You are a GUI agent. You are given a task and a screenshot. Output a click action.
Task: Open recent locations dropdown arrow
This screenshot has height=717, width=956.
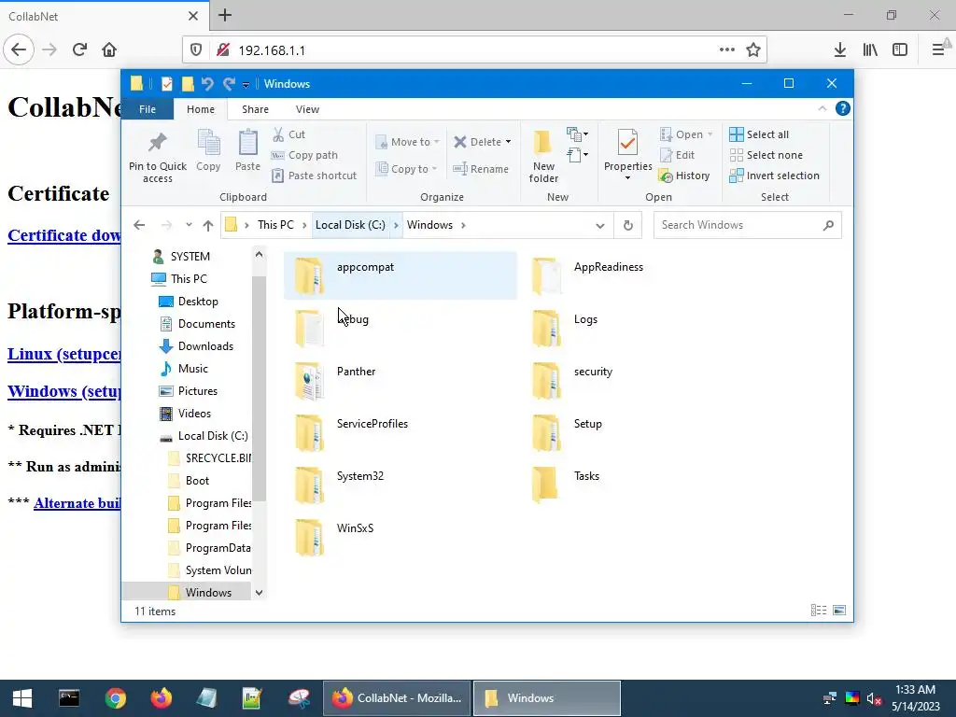(x=189, y=225)
